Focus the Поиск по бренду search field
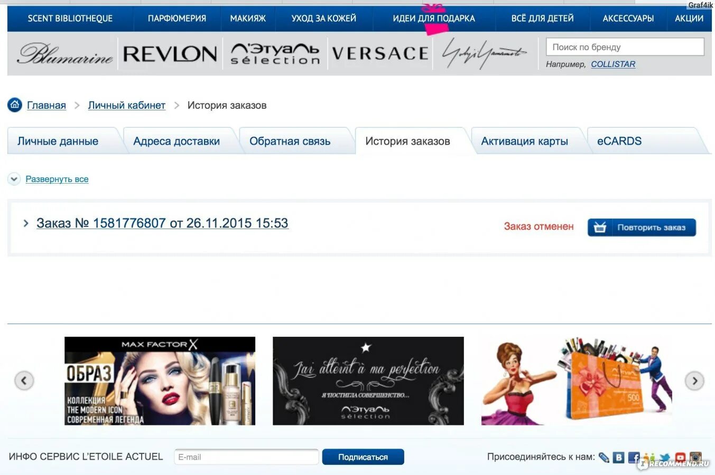715x475 pixels. pyautogui.click(x=625, y=47)
